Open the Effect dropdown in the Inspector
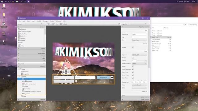Screen dimensions: 198x111 click(139, 88)
